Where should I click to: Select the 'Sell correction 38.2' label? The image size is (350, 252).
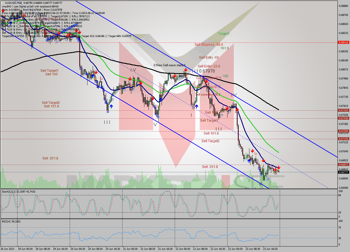tap(208, 94)
